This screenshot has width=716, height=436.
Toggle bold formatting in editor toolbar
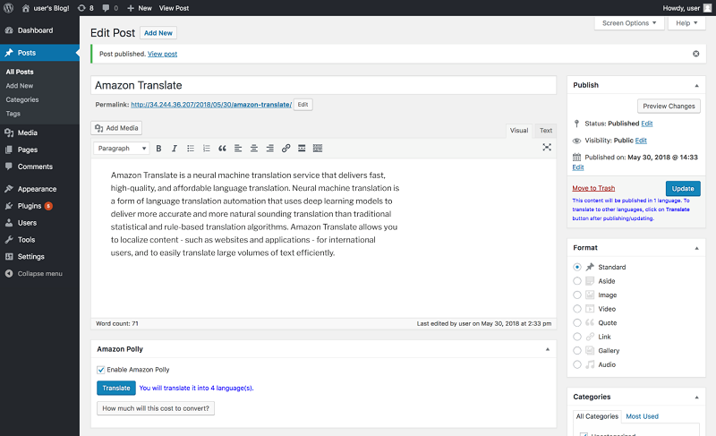[158, 149]
